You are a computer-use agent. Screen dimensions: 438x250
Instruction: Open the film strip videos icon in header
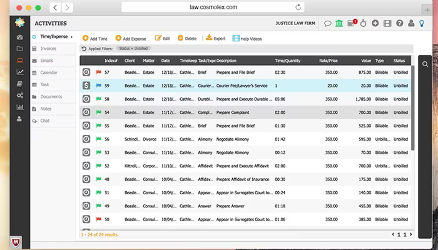pyautogui.click(x=387, y=24)
